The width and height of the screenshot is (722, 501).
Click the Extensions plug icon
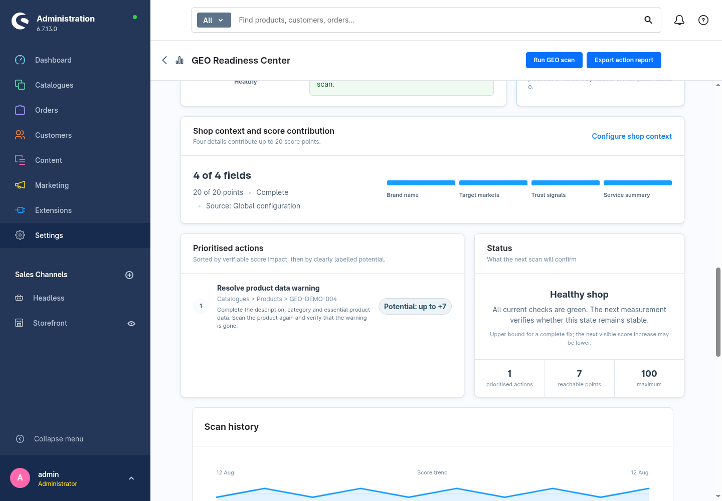point(20,210)
